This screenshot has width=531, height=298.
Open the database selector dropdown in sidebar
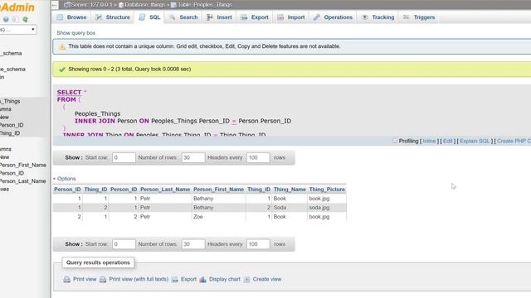click(18, 30)
